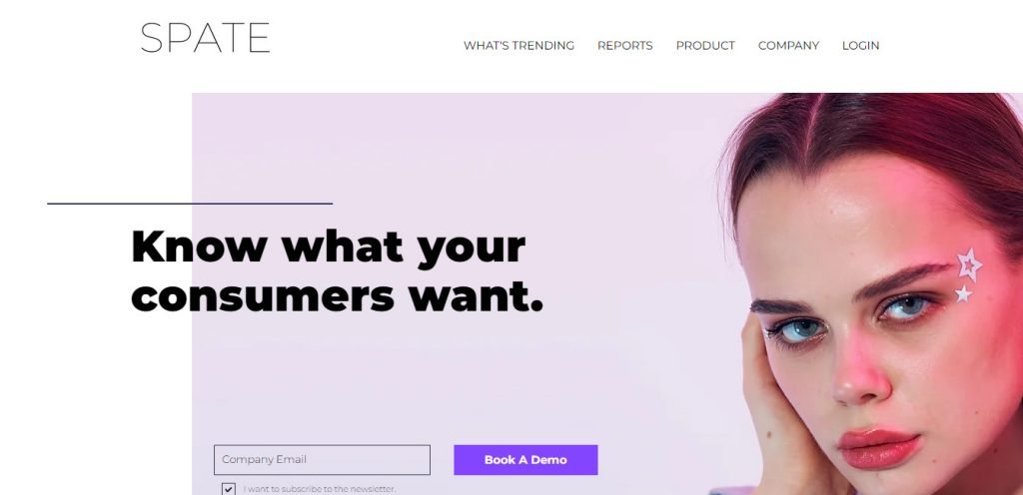Click the model's left eye in photo

[800, 329]
